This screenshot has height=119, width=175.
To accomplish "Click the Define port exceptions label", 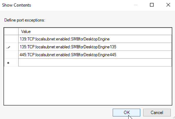I will click(x=25, y=20).
